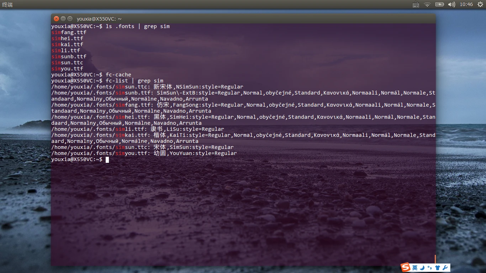
Task: Open the Wi-Fi network menu
Action: (427, 5)
